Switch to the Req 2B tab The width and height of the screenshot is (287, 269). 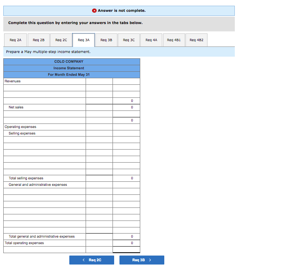(39, 40)
